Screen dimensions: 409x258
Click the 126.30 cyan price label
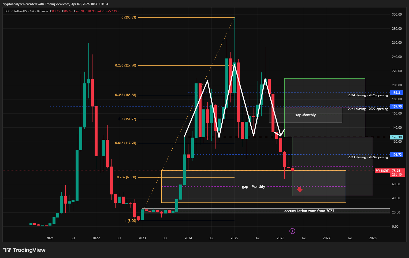coord(397,137)
